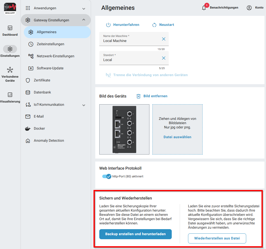Clear the Name der Maschine field
Viewport: 266px width, 249px height.
(163, 39)
